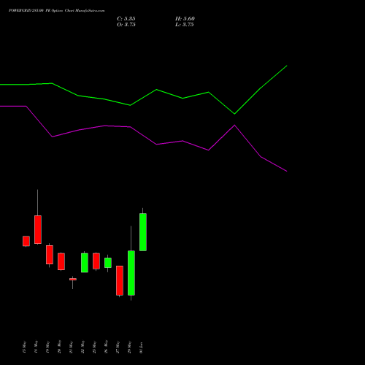Screen dimensions: 365x365
Task: Click the 29 May date label
Action: tap(129, 347)
